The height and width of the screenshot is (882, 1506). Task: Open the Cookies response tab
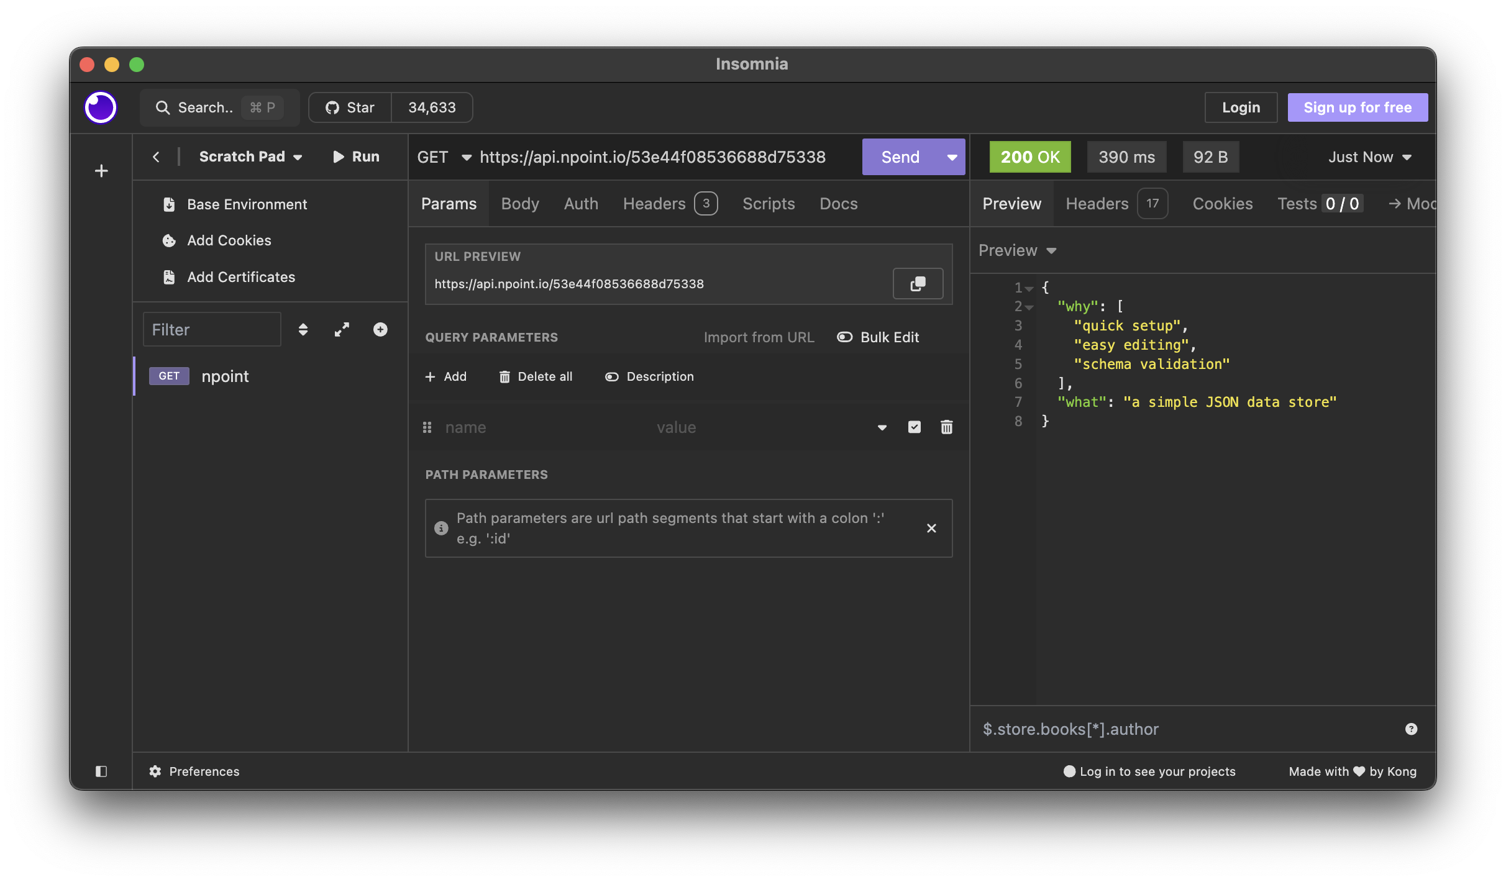1223,204
